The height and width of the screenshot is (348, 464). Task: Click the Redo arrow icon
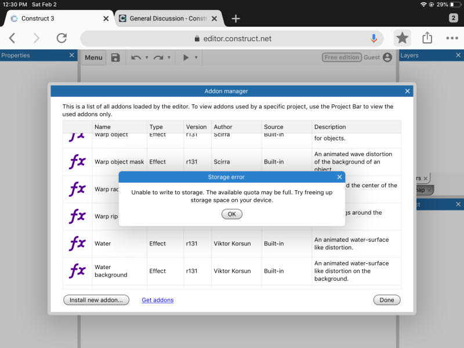[x=158, y=57]
